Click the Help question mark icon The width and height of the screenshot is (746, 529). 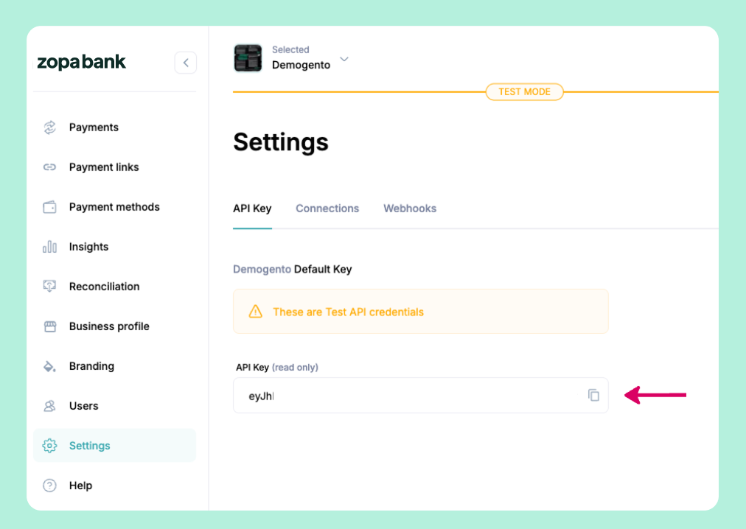click(x=50, y=486)
